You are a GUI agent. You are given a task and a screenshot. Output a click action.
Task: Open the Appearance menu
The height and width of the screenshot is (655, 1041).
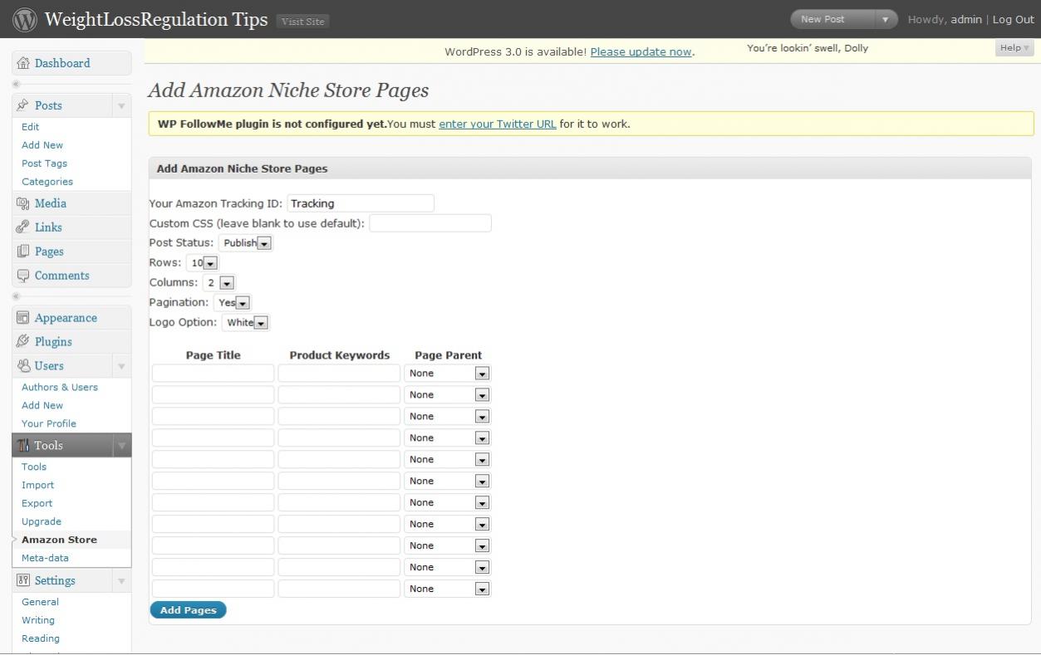pos(66,318)
